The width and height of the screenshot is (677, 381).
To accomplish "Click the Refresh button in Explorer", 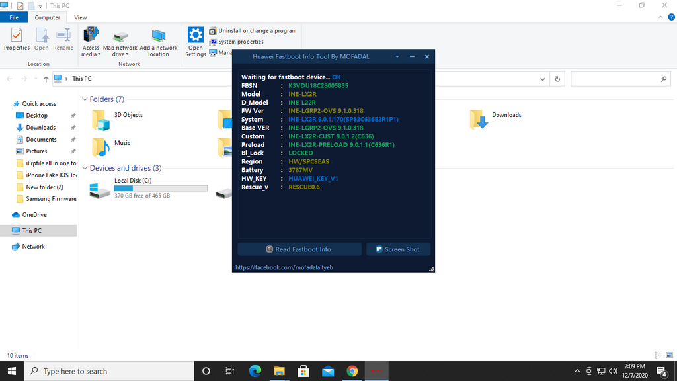I will tap(557, 79).
